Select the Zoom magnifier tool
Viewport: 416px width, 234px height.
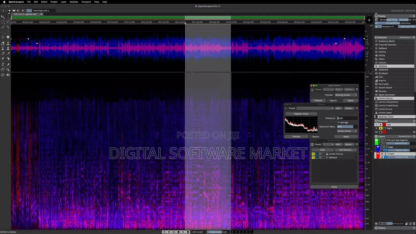coord(8,70)
